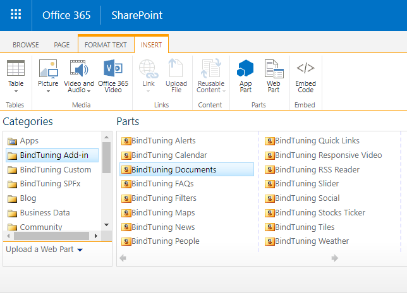Click the BindTuning Custom folder icon
The height and width of the screenshot is (295, 407).
[x=12, y=170]
